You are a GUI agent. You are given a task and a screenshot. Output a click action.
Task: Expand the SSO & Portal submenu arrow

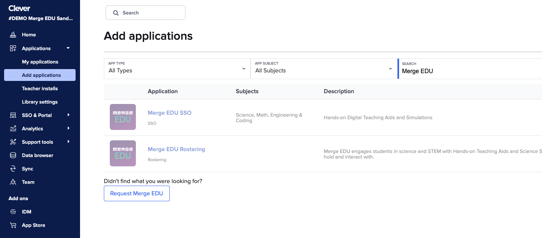68,115
